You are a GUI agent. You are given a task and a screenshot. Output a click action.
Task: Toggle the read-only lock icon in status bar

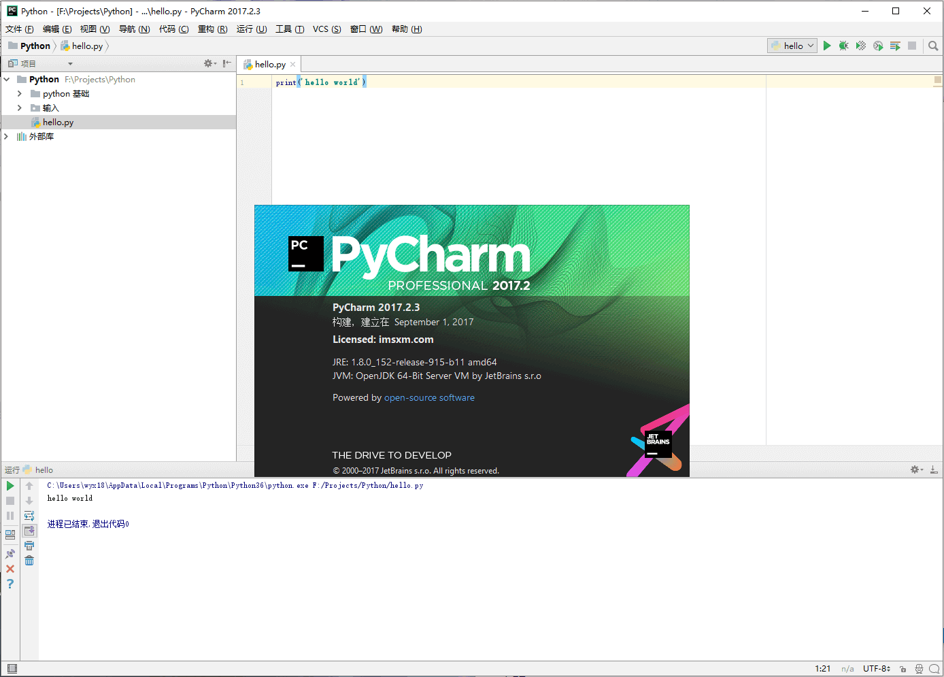coord(903,669)
